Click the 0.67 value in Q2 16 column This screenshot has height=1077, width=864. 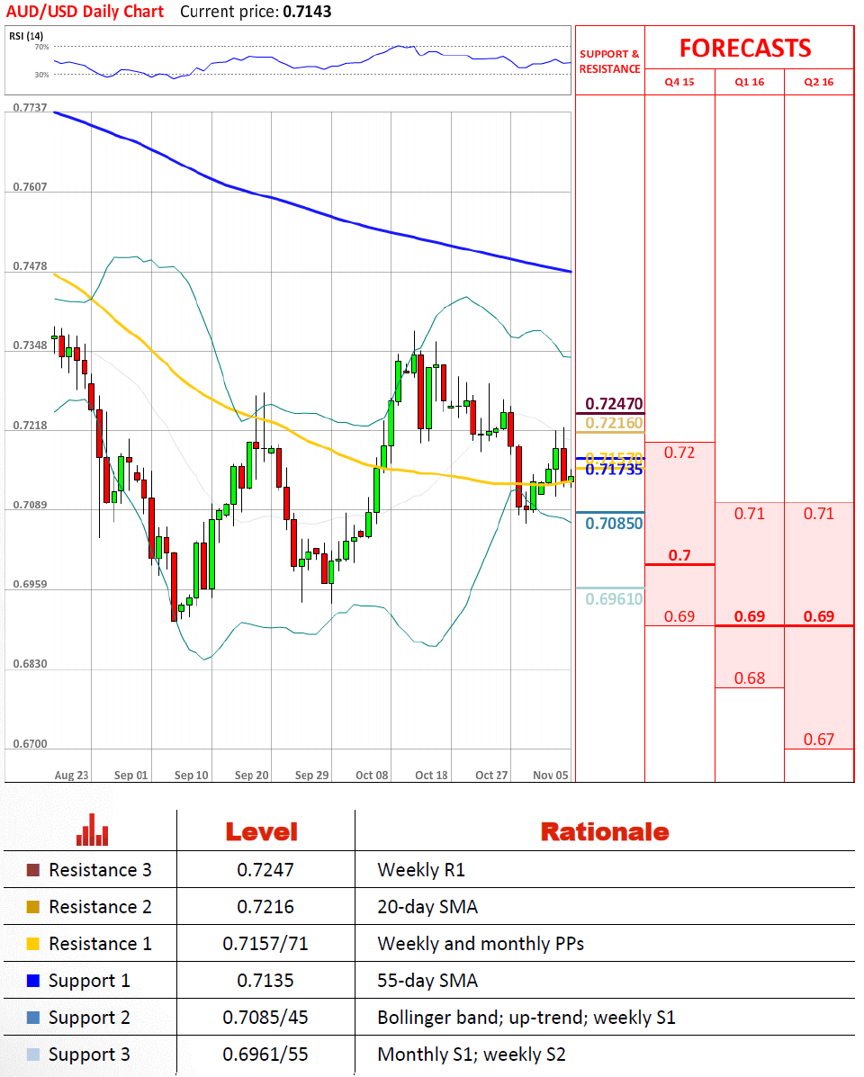(819, 739)
